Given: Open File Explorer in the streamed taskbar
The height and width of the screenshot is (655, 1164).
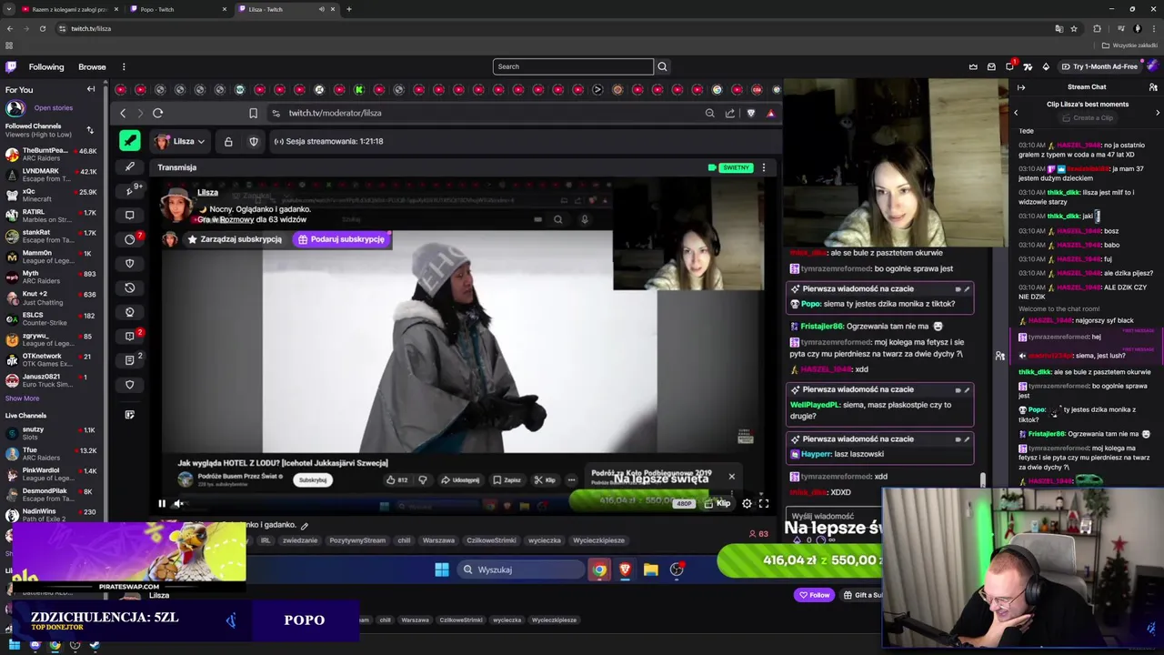Looking at the screenshot, I should tap(650, 569).
